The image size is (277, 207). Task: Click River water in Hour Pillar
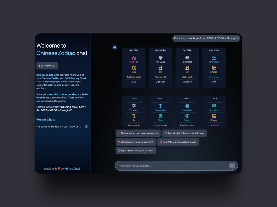(214, 77)
